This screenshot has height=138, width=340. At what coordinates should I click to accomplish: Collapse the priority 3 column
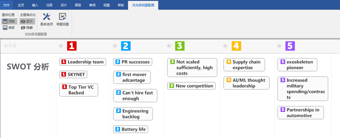(169, 46)
